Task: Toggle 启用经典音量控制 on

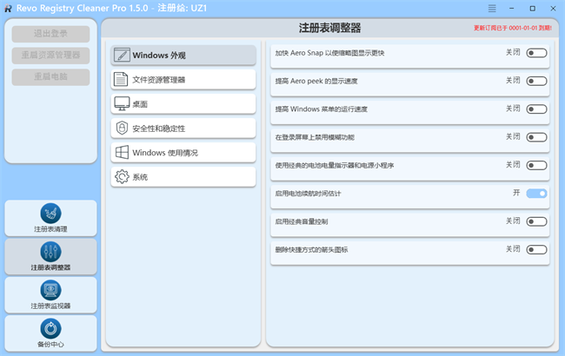Action: (x=536, y=222)
